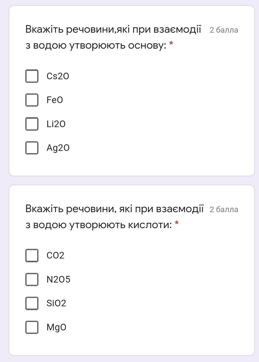259x362 pixels.
Task: Click the FeO answer label text
Action: point(55,100)
